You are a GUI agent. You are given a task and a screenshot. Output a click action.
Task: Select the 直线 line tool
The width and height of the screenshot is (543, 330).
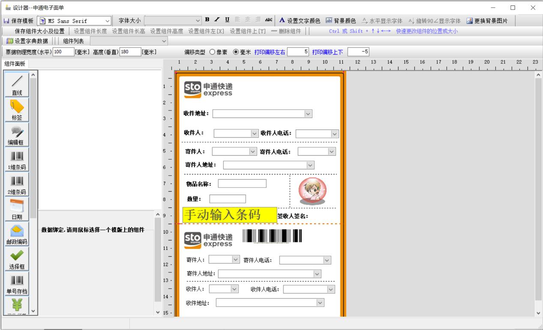click(x=17, y=84)
